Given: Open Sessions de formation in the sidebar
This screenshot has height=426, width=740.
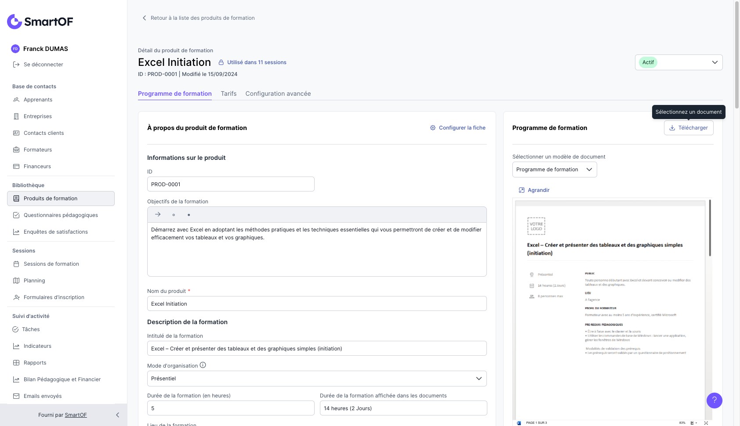Looking at the screenshot, I should tap(51, 264).
